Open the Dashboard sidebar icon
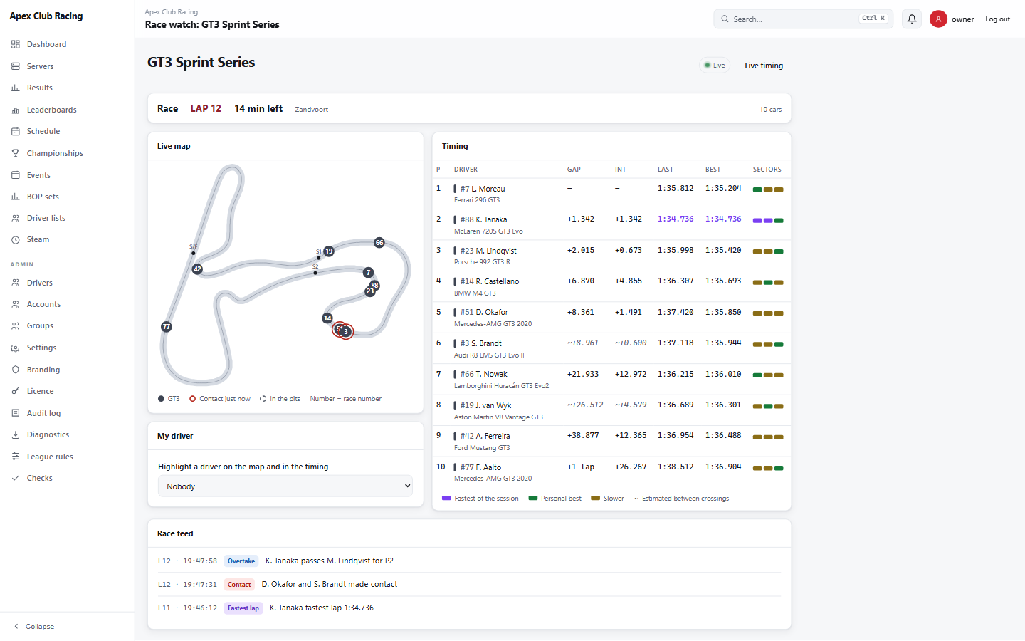The width and height of the screenshot is (1025, 641). [x=16, y=44]
